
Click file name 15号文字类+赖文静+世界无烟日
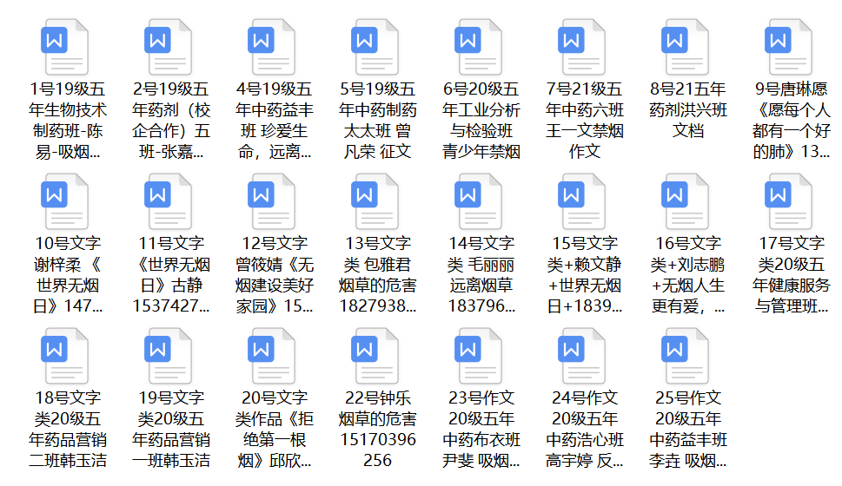point(585,274)
